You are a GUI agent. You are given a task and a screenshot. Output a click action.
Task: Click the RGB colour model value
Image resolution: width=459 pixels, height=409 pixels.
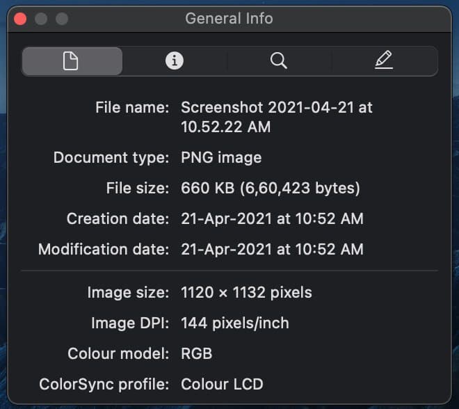point(196,353)
